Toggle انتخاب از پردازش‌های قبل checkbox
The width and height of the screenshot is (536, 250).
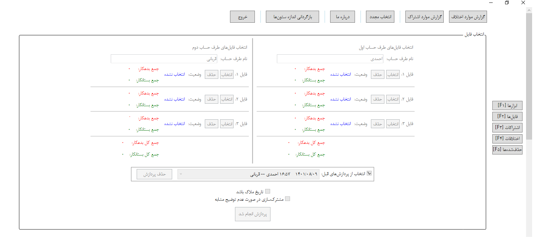tap(369, 173)
